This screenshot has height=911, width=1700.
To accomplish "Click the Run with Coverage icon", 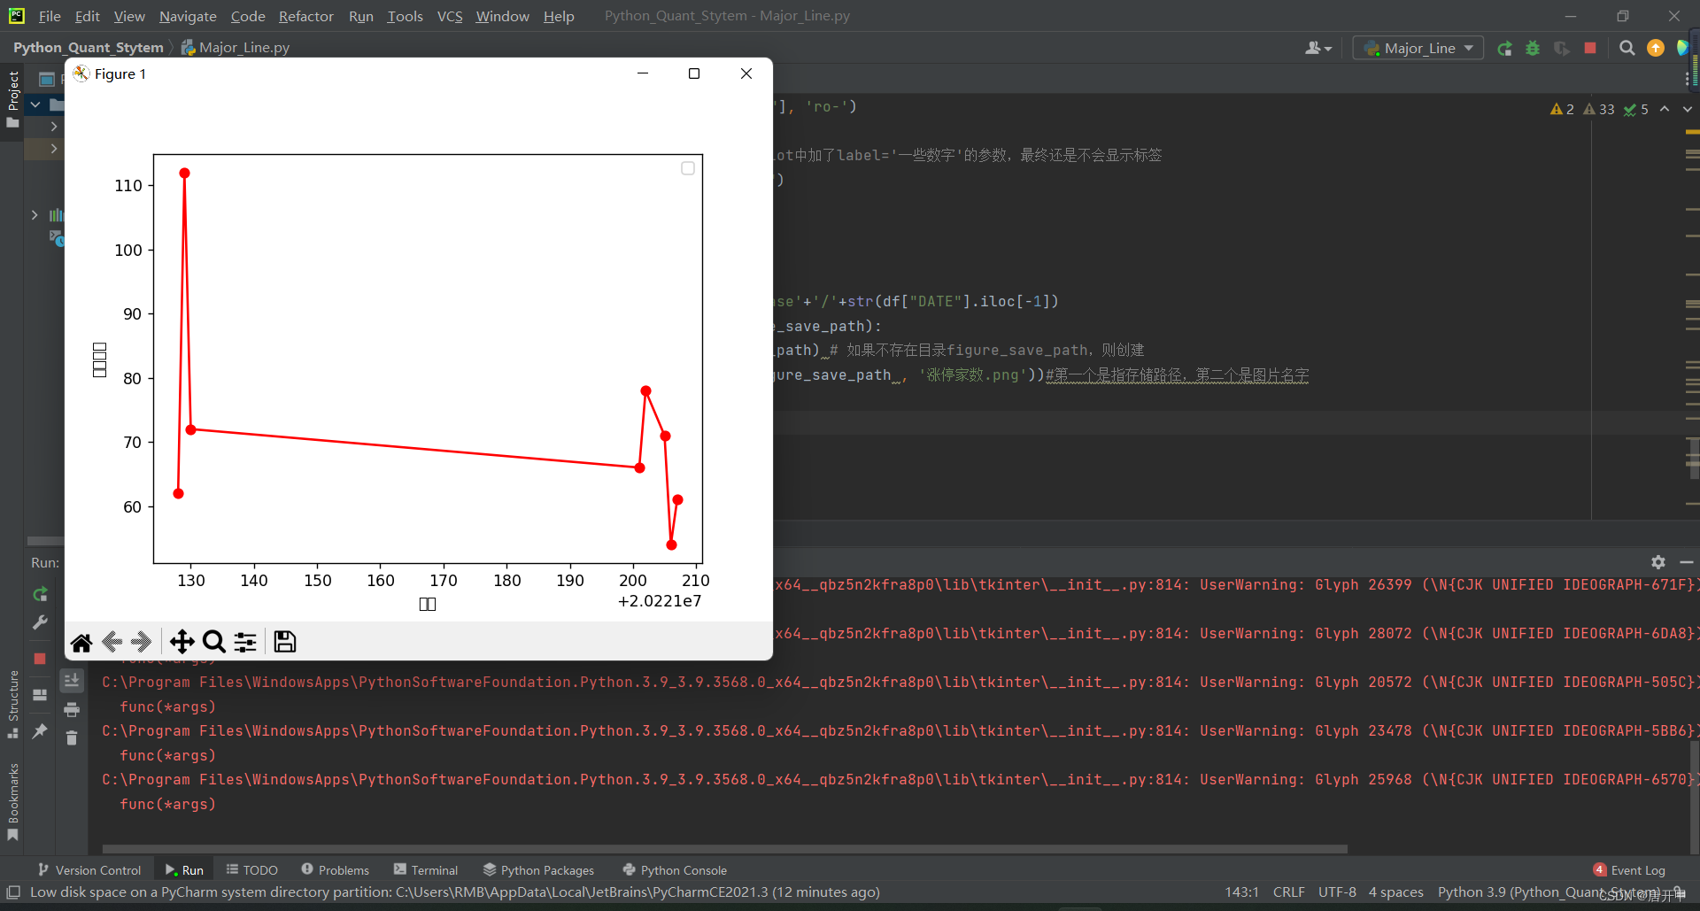I will pos(1562,48).
